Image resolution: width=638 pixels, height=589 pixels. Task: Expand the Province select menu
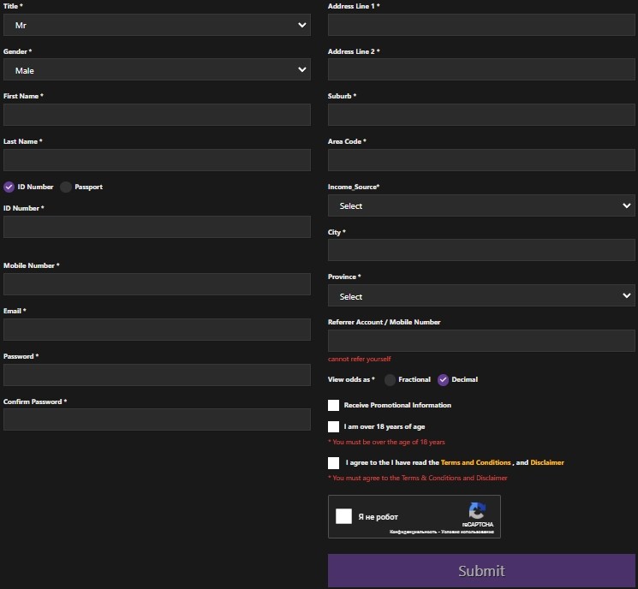click(481, 295)
